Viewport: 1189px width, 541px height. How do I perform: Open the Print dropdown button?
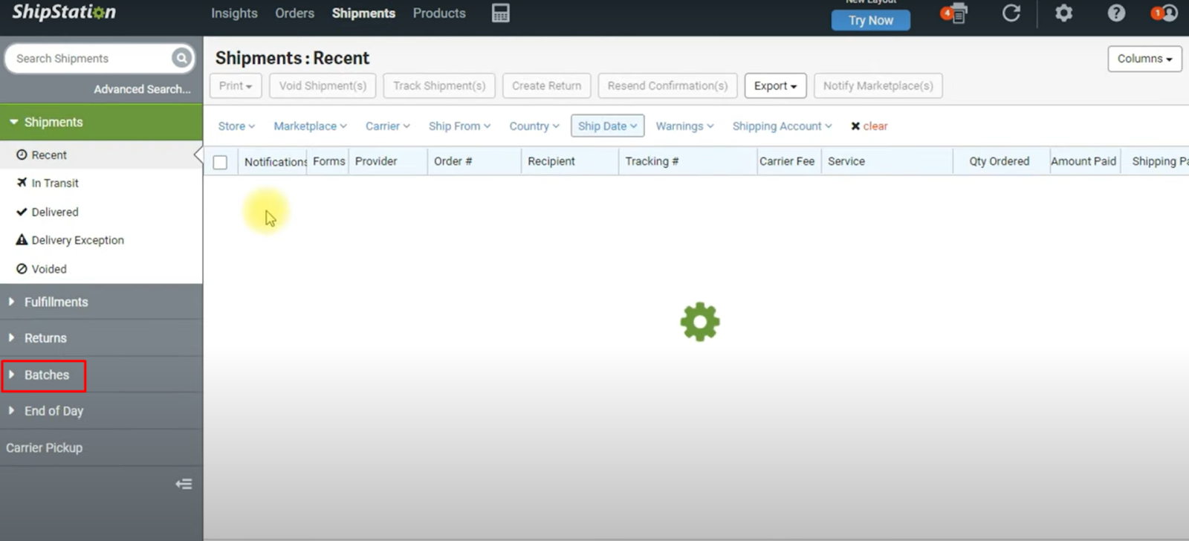(236, 86)
